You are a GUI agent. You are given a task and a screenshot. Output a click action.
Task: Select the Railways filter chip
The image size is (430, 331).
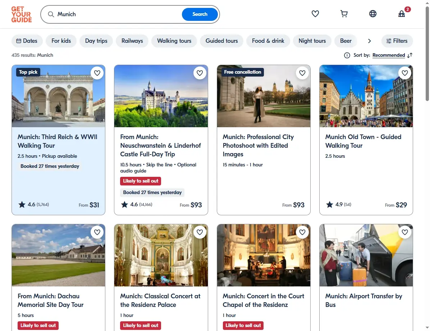coord(132,41)
